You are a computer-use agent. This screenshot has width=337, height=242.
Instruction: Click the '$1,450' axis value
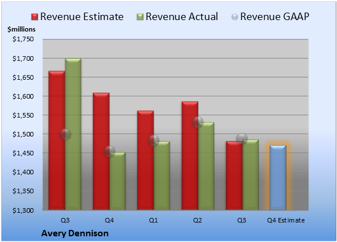click(x=23, y=153)
